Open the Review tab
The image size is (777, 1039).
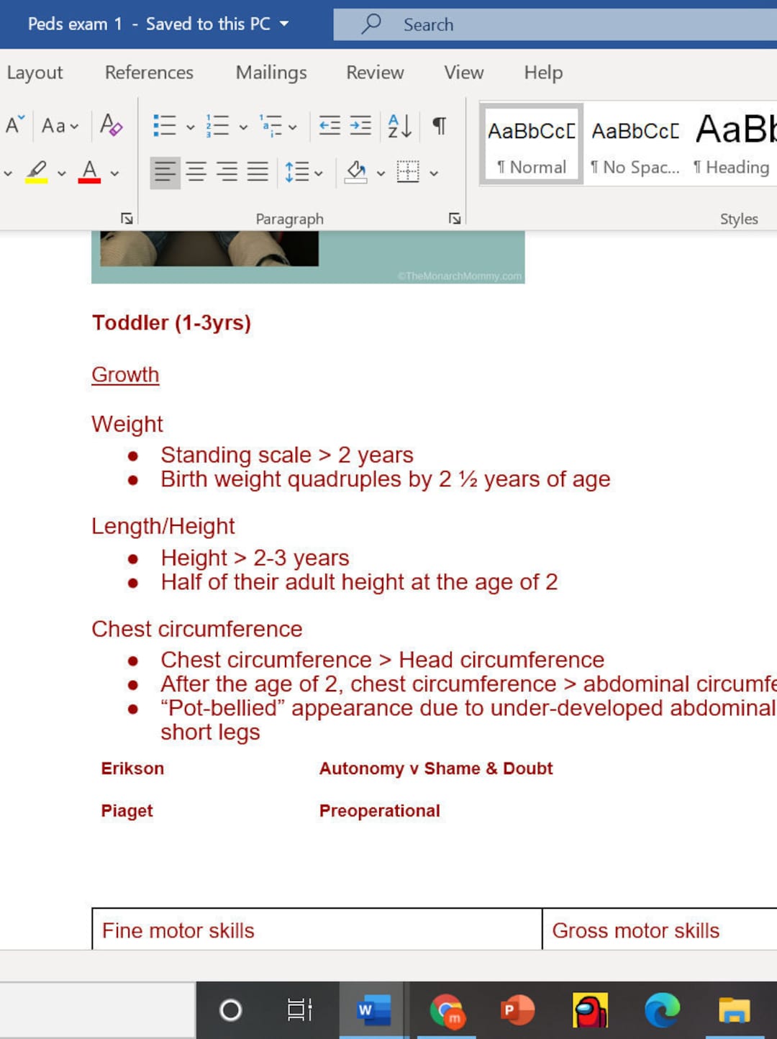point(374,72)
